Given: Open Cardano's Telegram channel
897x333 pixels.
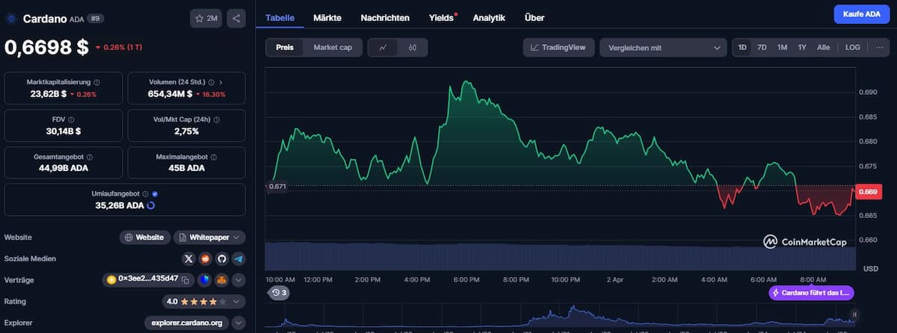Looking at the screenshot, I should point(238,258).
